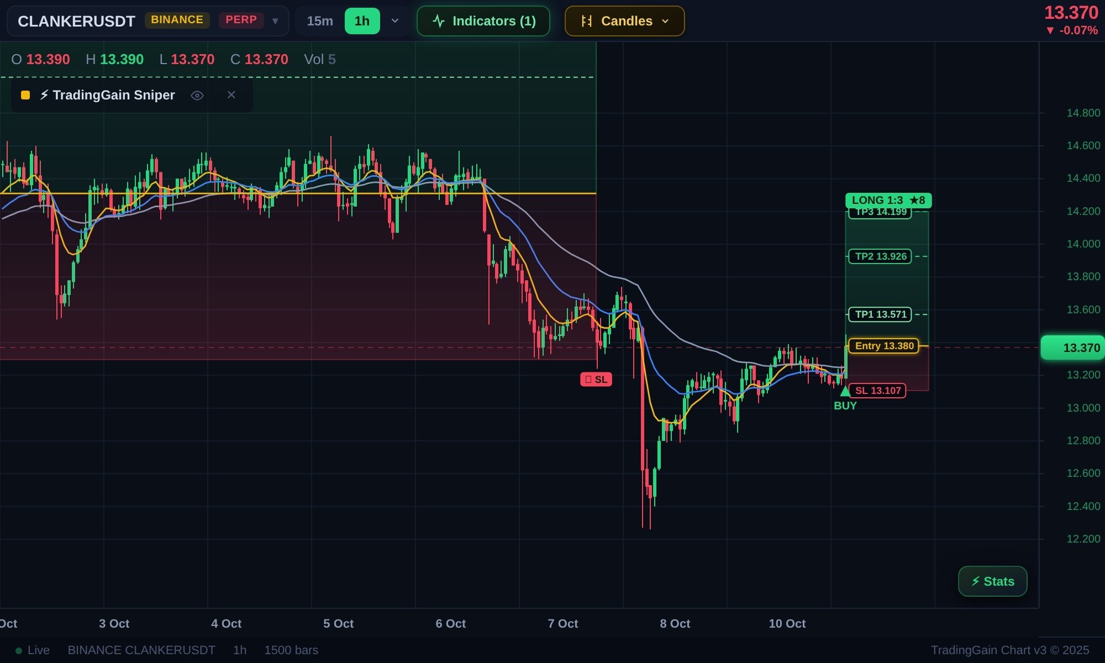Expand the timeframe list chevron

pyautogui.click(x=395, y=21)
